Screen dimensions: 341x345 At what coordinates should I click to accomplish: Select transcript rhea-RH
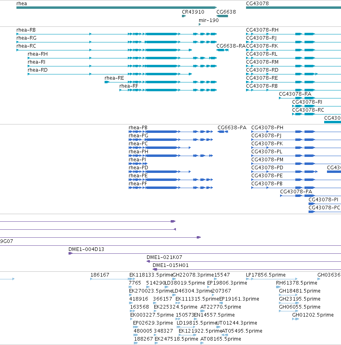pos(122,58)
